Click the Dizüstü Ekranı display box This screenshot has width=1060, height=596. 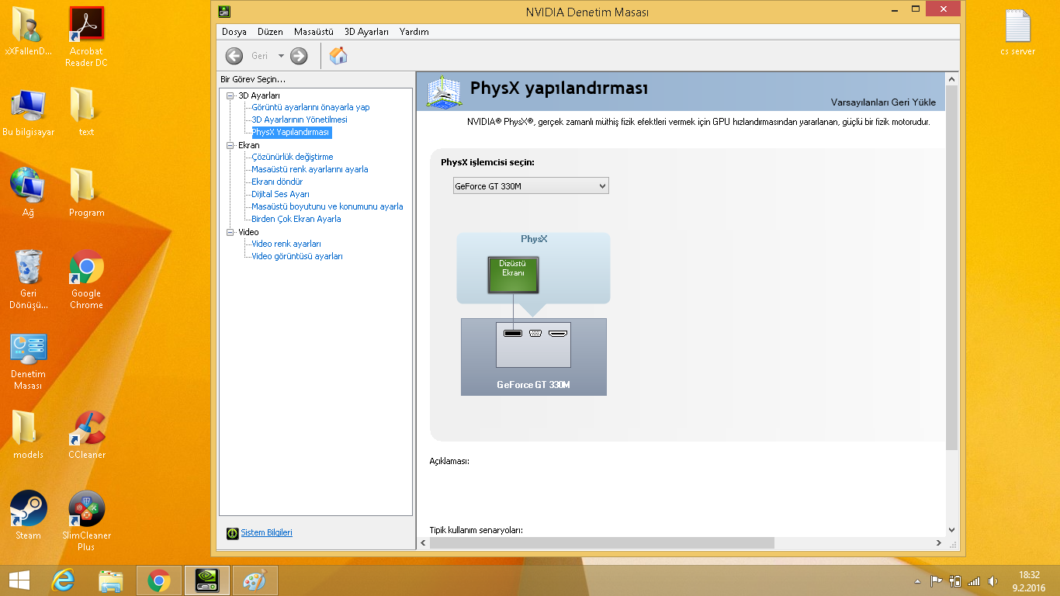512,275
